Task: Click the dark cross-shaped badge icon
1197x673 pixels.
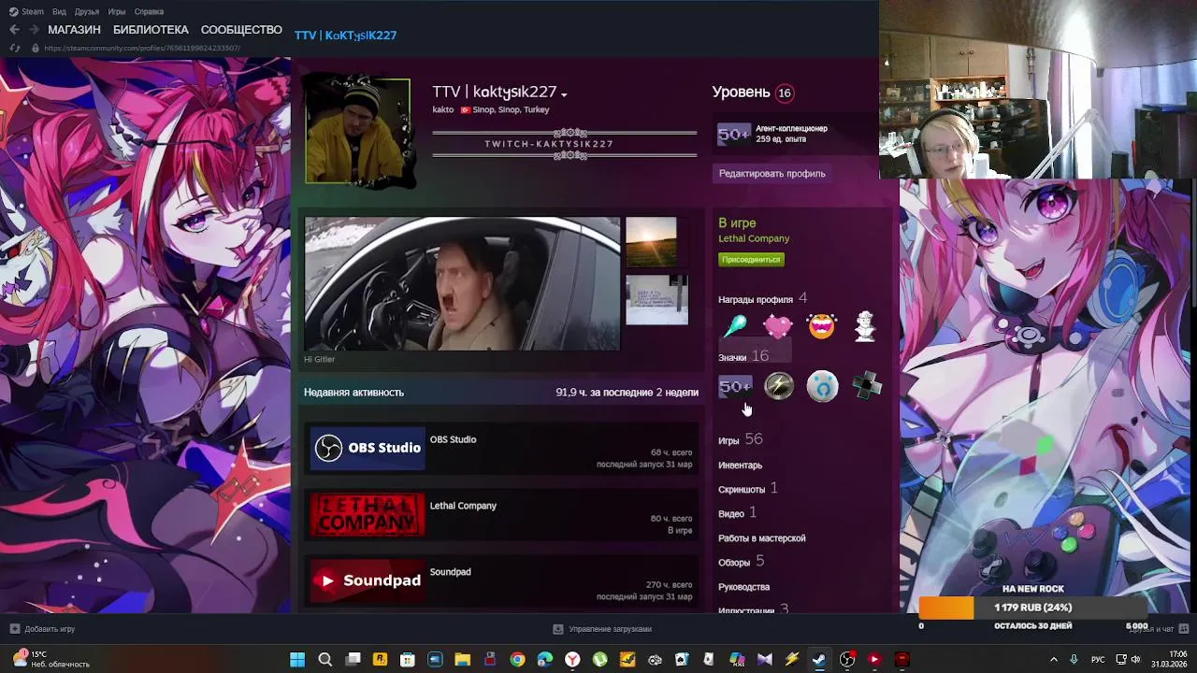Action: pos(867,386)
